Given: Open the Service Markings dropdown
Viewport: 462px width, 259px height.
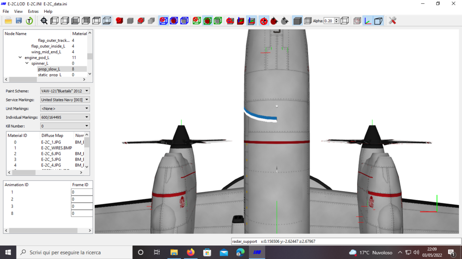Looking at the screenshot, I should click(65, 100).
